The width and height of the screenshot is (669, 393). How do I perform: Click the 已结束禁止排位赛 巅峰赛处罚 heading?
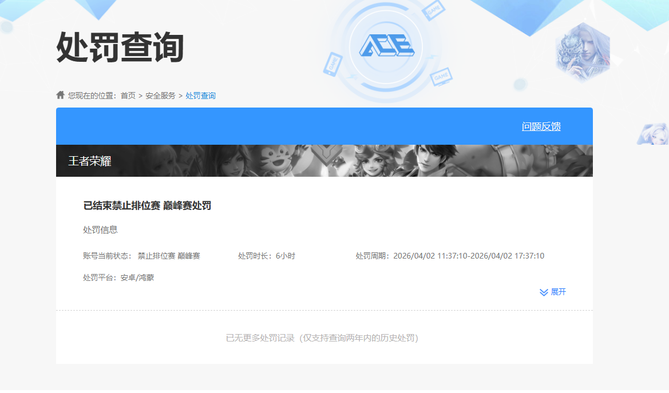point(147,206)
